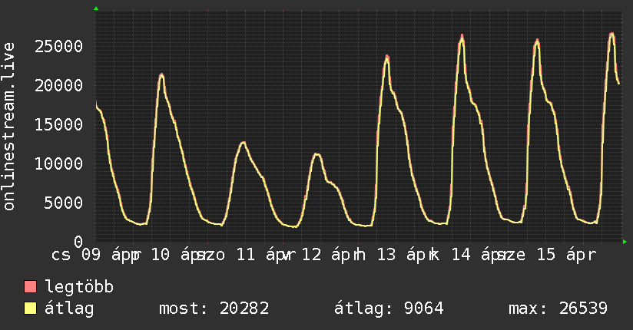633x330 pixels.
Task: Click the 5000 y-axis label
Action: pos(64,203)
